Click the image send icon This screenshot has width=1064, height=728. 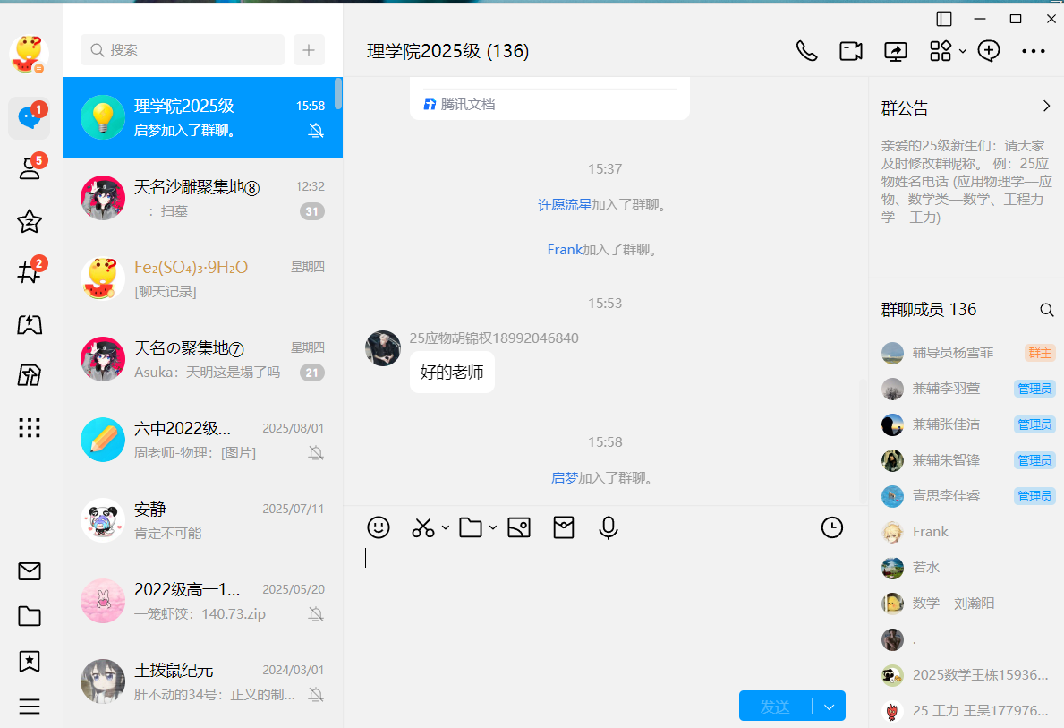[519, 528]
